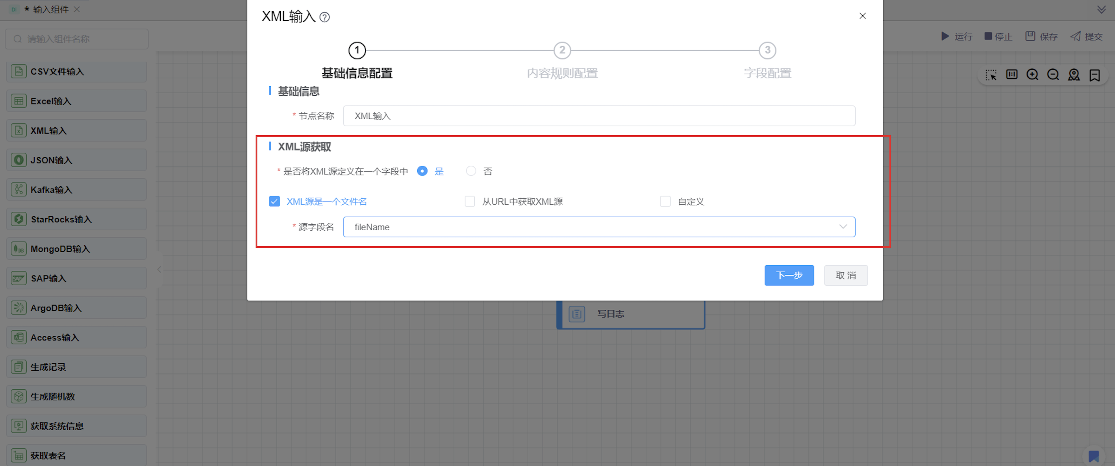
Task: Click the zoom in canvas icon
Action: (x=1032, y=75)
